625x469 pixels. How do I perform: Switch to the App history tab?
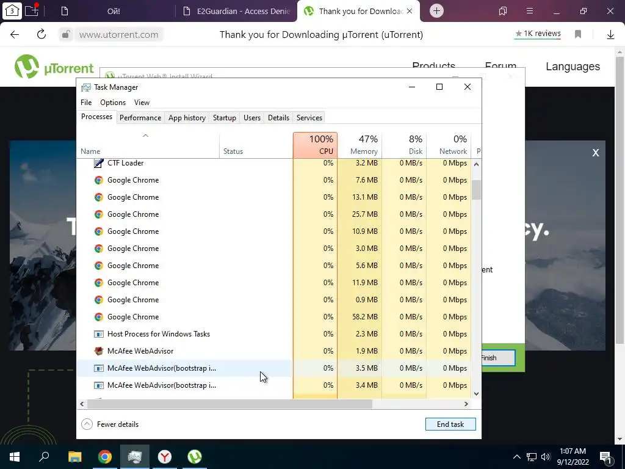point(187,118)
